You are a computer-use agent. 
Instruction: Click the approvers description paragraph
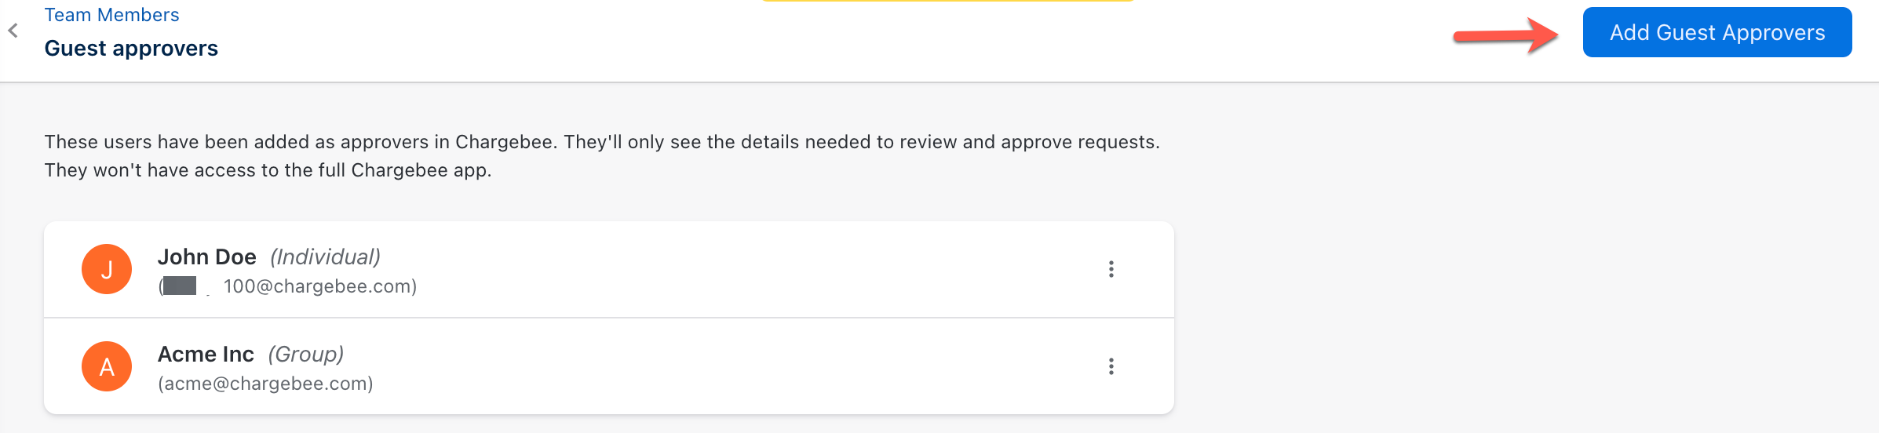(601, 156)
